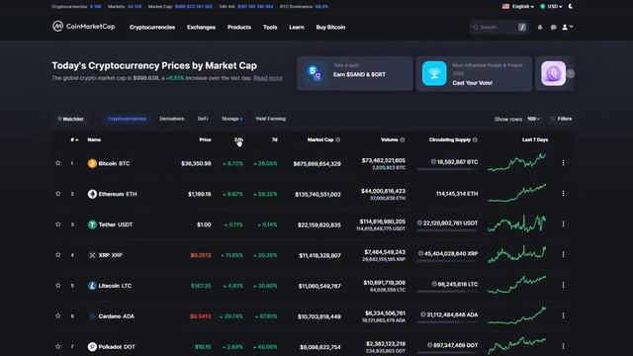Open the Watchlist button

click(70, 119)
